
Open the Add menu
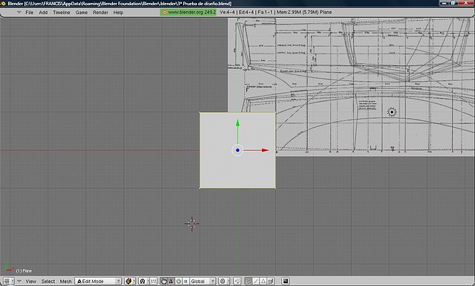click(x=43, y=13)
